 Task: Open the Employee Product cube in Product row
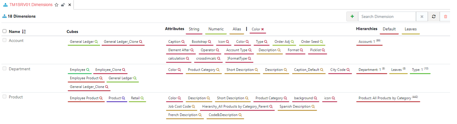(x=84, y=98)
